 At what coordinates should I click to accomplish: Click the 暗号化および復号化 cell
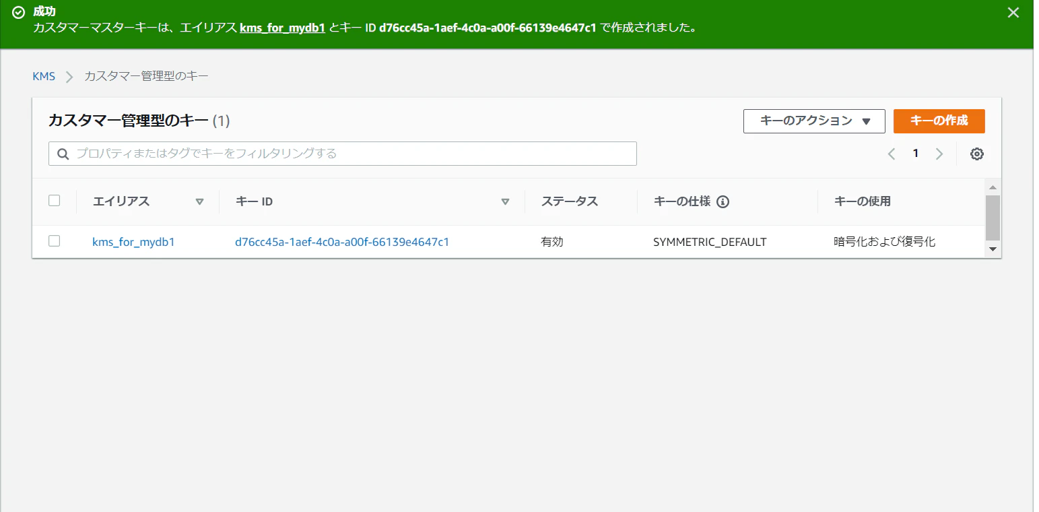tap(885, 242)
